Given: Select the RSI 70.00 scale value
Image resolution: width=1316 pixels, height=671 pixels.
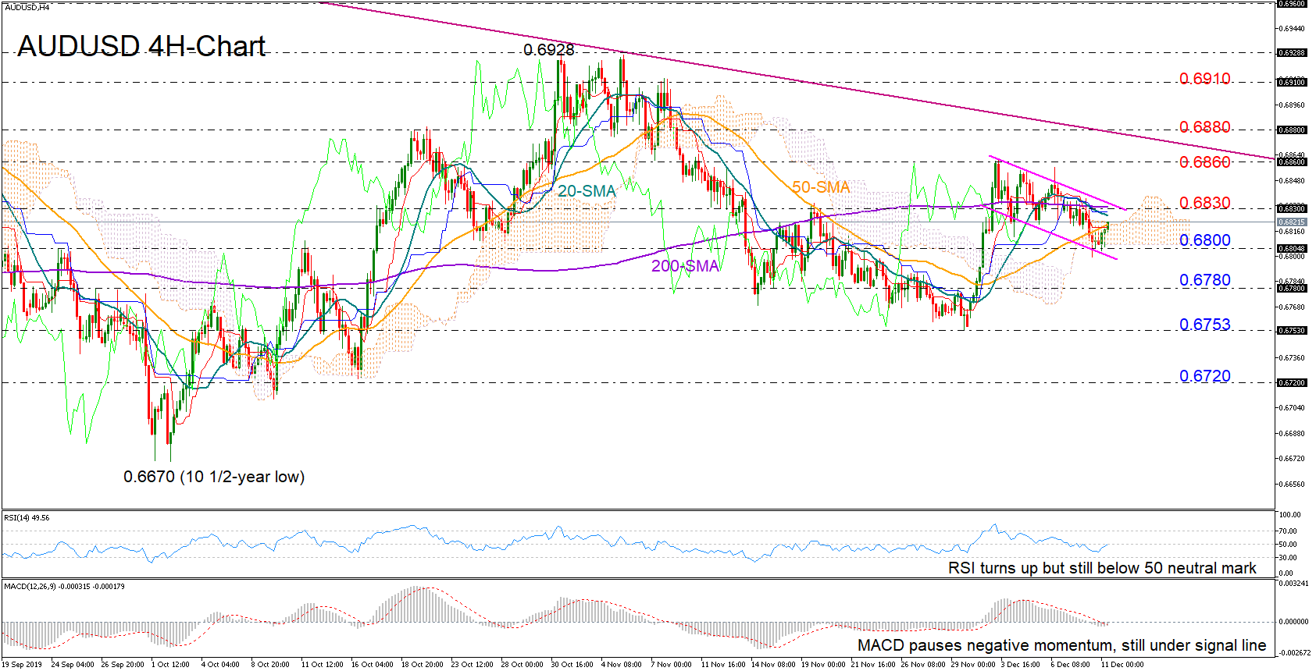Looking at the screenshot, I should 1289,531.
